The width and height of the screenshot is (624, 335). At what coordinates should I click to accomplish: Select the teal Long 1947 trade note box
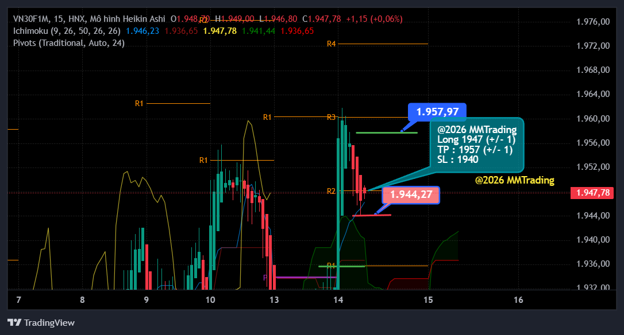coord(476,145)
